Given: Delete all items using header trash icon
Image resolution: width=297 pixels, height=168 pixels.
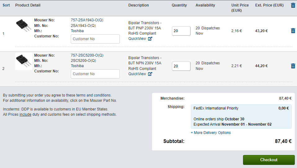Looking at the screenshot, I should [x=293, y=6].
